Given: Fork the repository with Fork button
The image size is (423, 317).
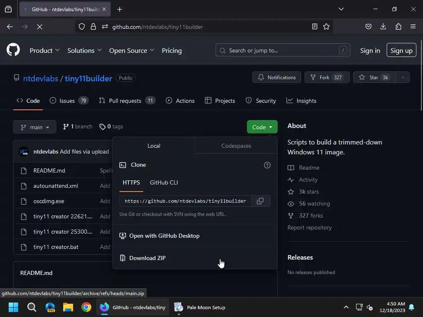Looking at the screenshot, I should pos(327,77).
